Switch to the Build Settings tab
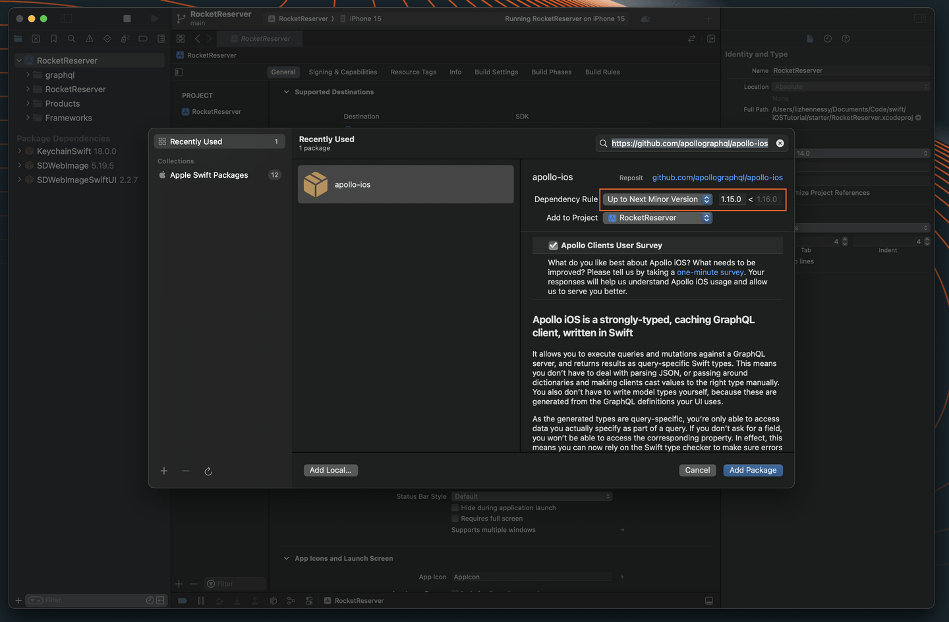949x622 pixels. coord(496,72)
